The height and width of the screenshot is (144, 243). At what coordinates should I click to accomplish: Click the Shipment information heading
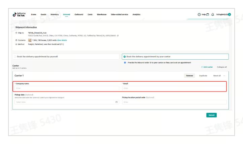tap(26, 27)
